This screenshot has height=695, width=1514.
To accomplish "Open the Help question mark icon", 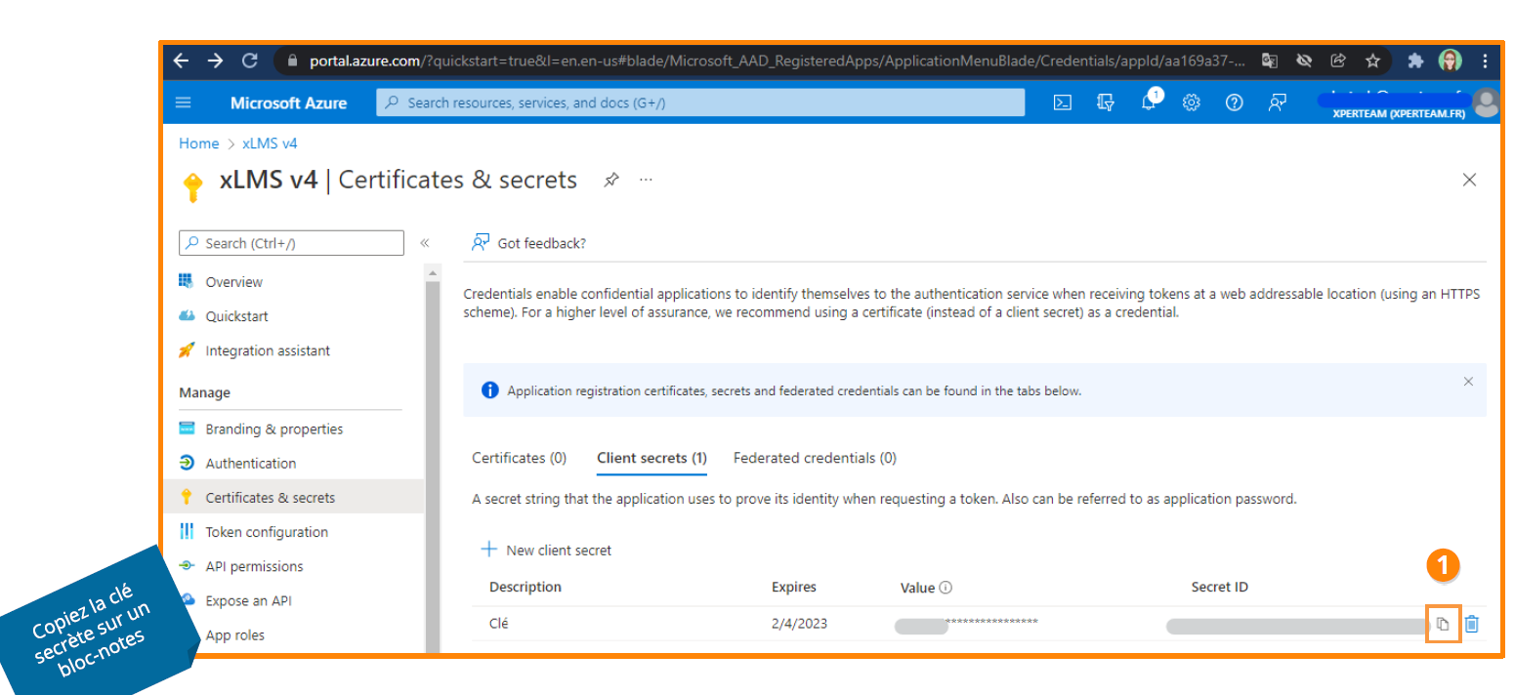I will [x=1234, y=102].
